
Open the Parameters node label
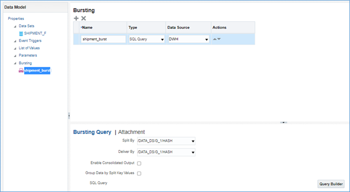tap(28, 55)
